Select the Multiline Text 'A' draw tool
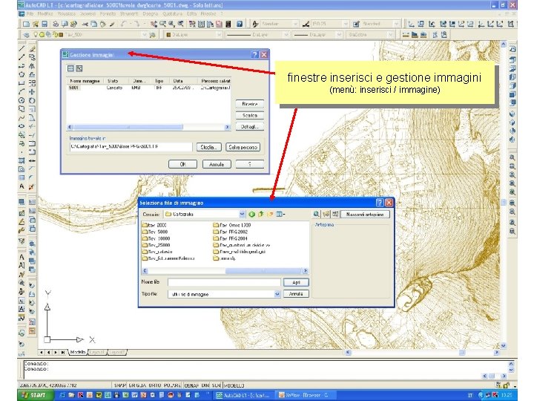 [x=22, y=186]
